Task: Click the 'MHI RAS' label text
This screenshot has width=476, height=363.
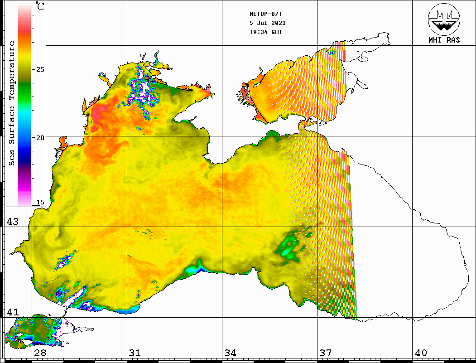Action: click(444, 40)
